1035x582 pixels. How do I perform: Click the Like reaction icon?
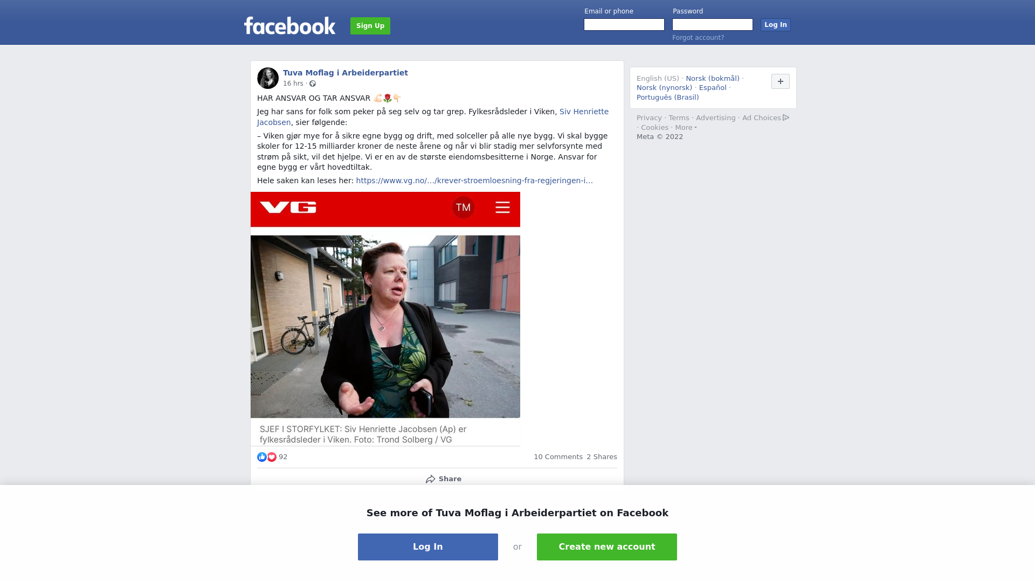(262, 457)
